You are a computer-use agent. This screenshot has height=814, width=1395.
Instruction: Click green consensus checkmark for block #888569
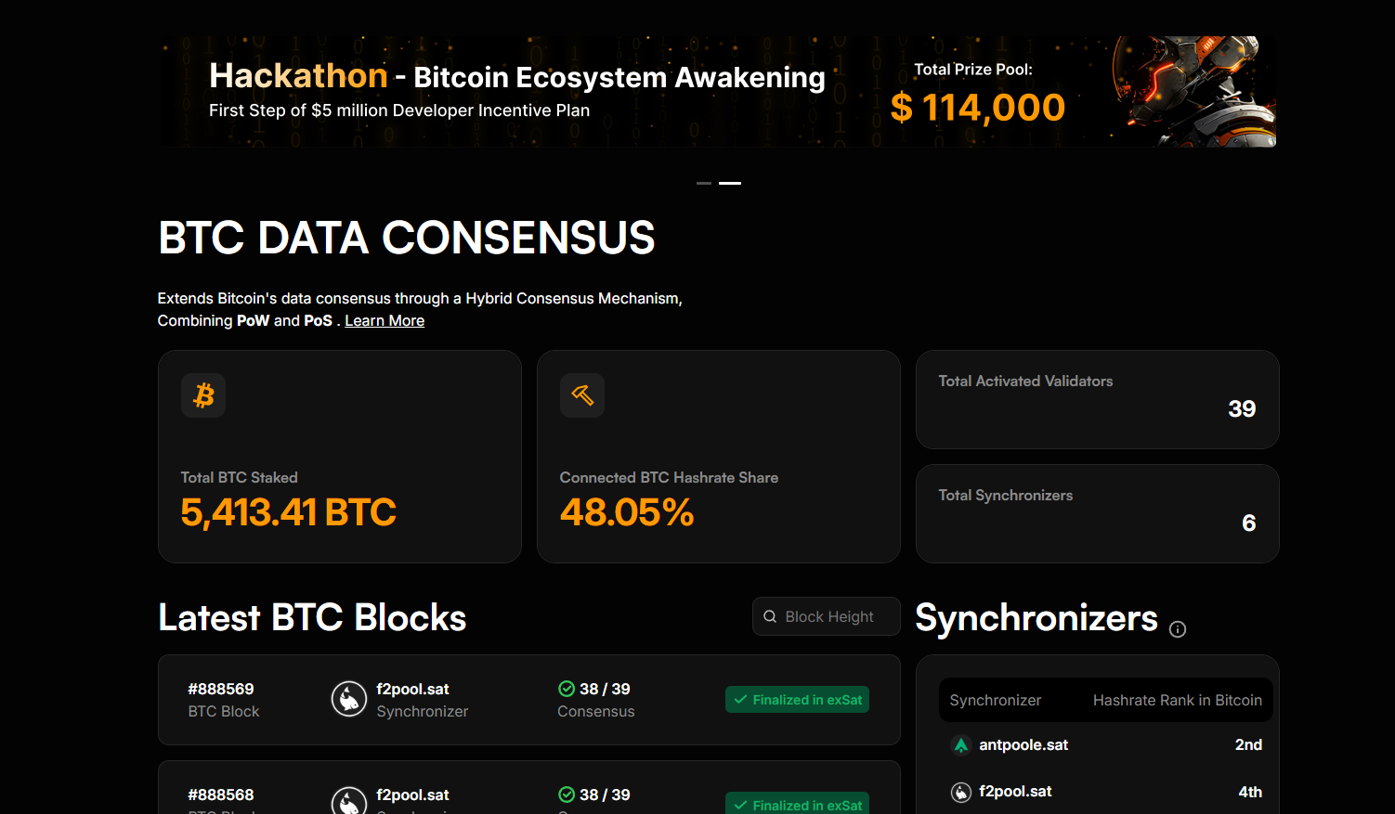[566, 689]
